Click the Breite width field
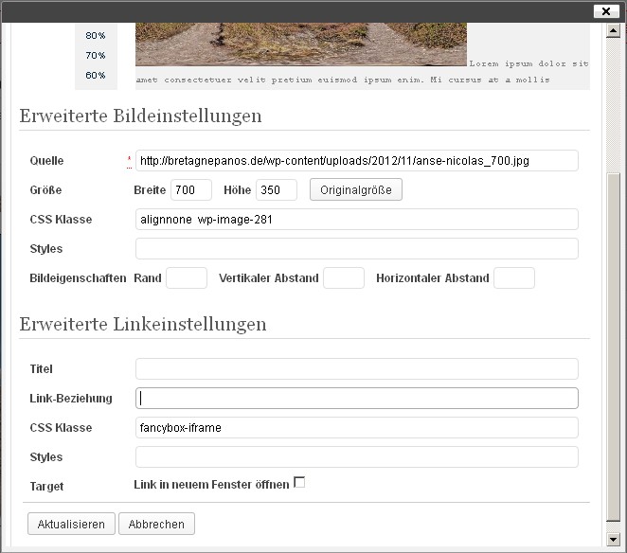Image resolution: width=627 pixels, height=553 pixels. [190, 190]
